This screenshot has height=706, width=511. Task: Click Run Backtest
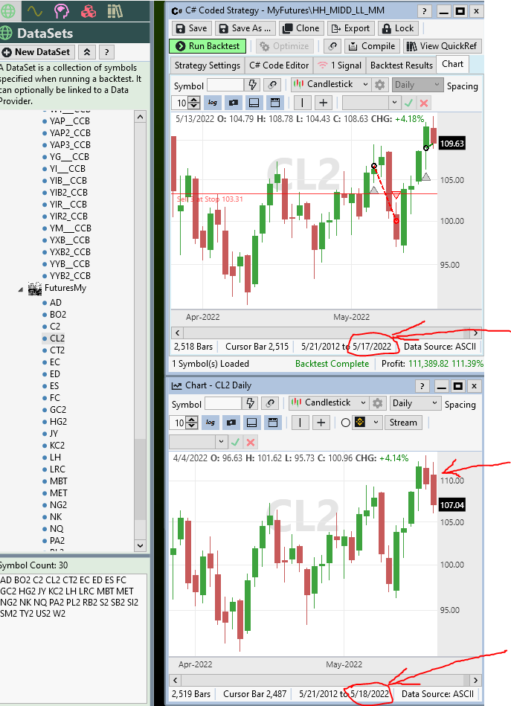point(208,46)
